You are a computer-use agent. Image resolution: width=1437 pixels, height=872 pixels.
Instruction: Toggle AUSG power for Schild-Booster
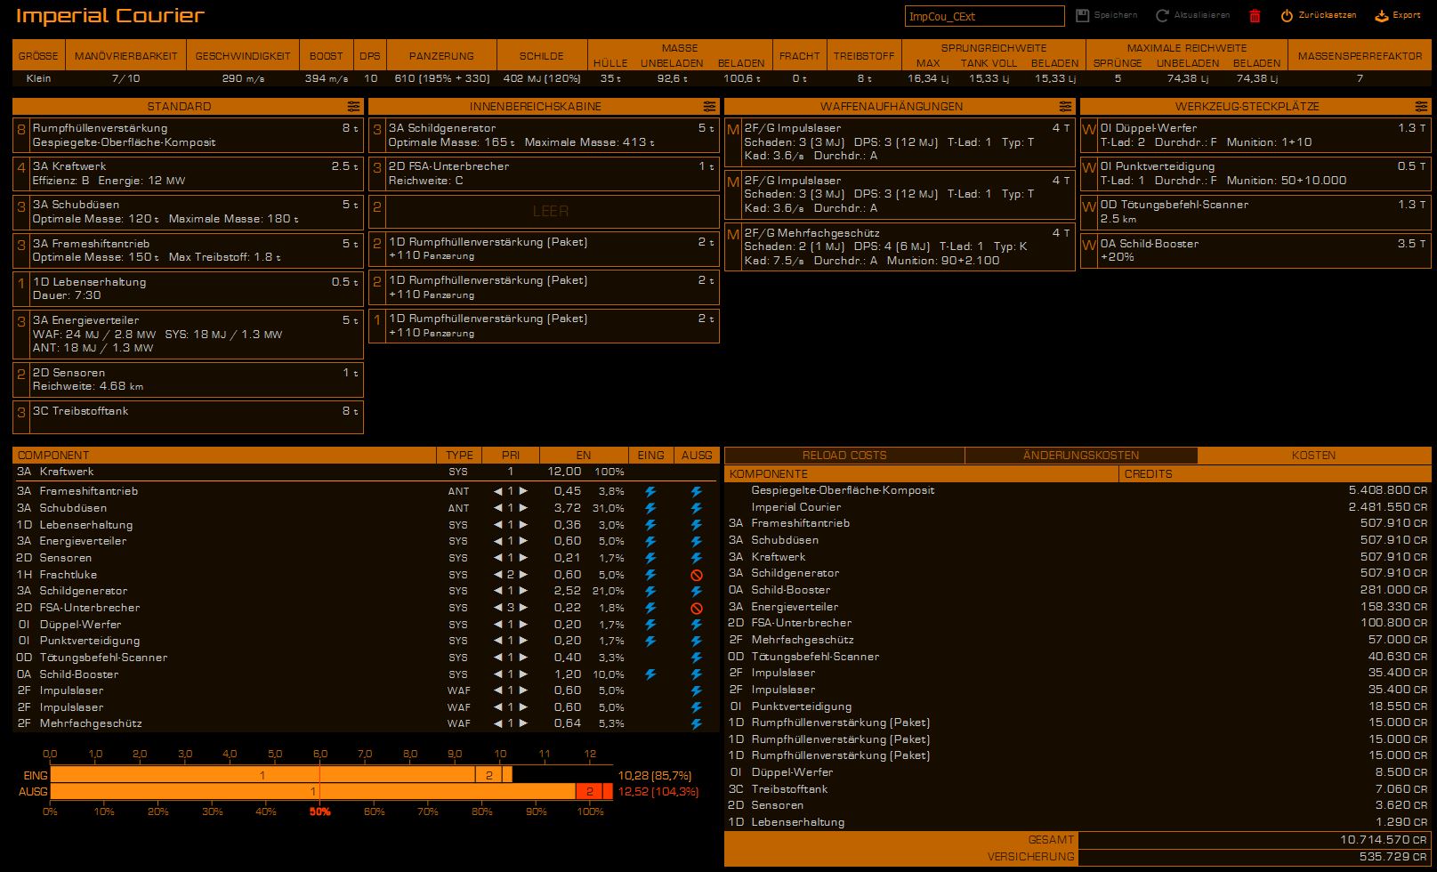(697, 674)
